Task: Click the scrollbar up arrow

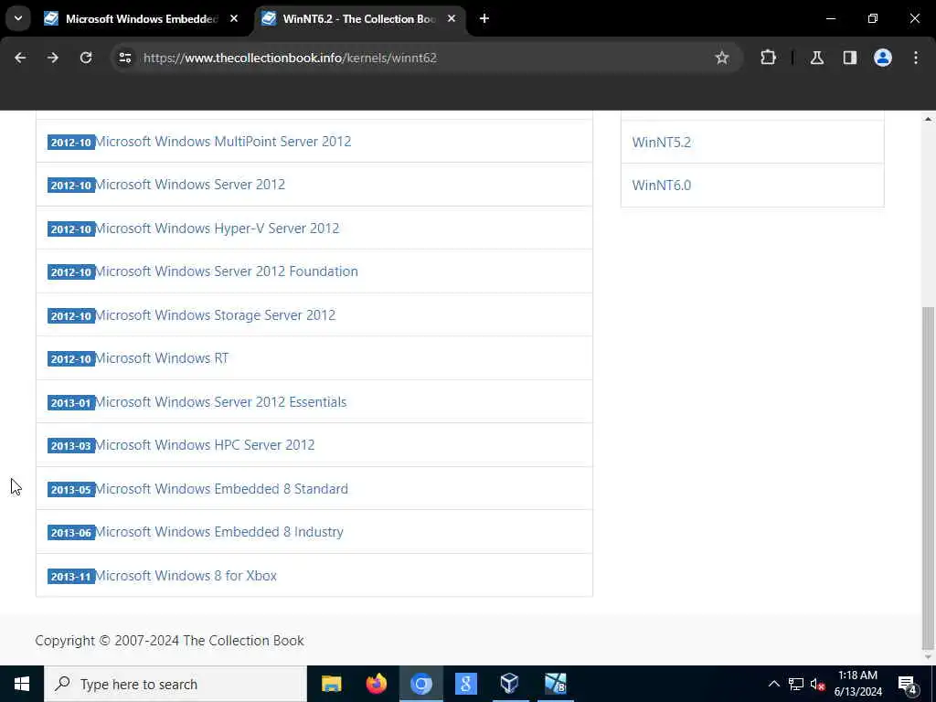Action: (x=928, y=119)
